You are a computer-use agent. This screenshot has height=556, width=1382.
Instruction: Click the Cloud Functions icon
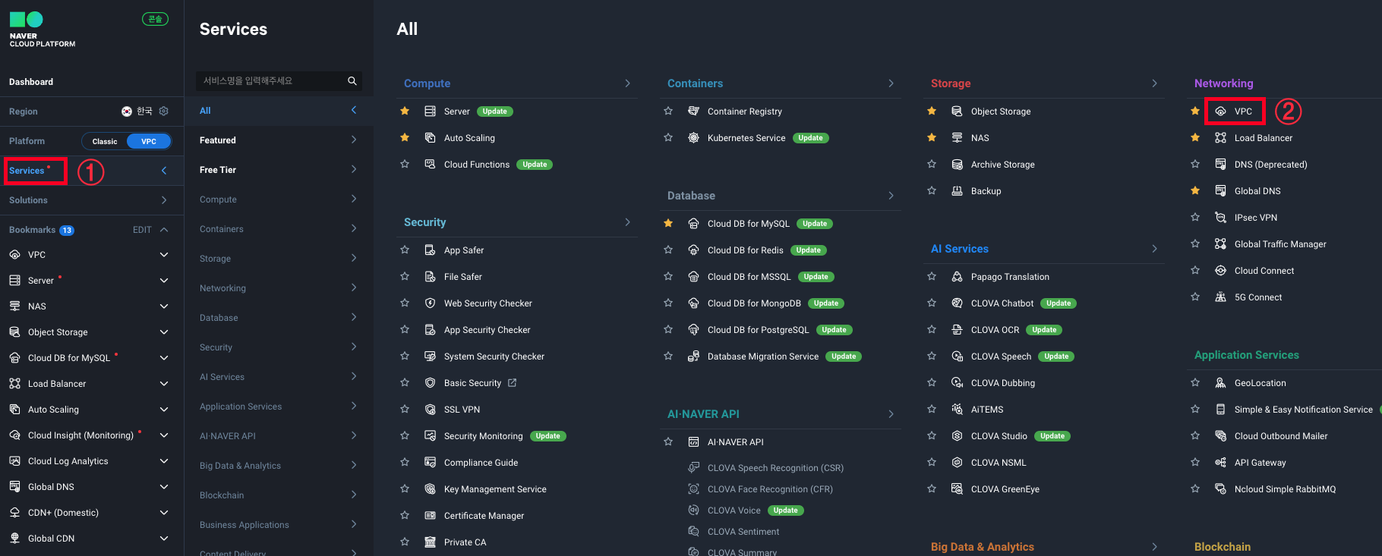point(430,165)
